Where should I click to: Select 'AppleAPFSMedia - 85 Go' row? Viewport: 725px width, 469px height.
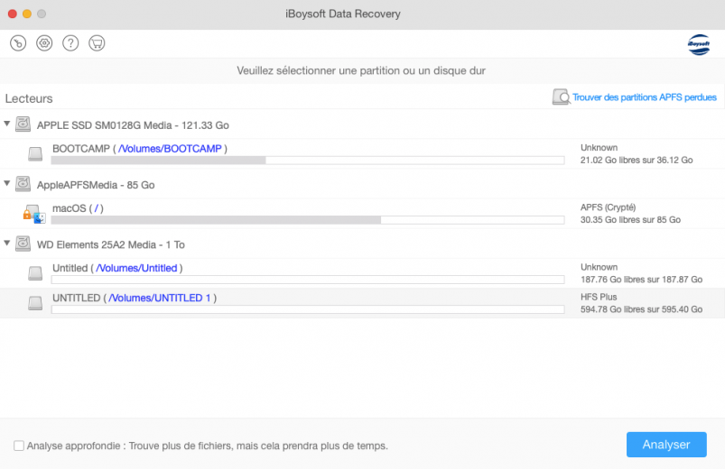coord(363,184)
